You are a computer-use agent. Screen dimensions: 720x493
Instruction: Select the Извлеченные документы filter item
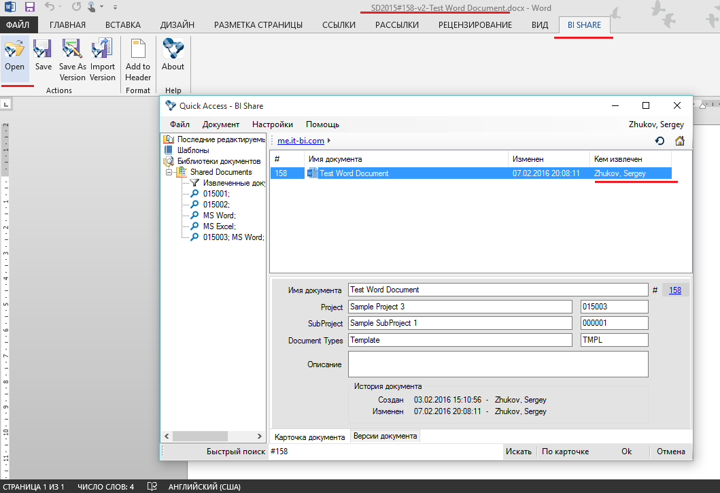pyautogui.click(x=234, y=183)
